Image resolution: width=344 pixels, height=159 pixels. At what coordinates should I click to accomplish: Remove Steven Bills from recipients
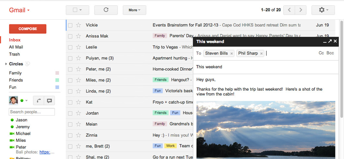point(231,54)
